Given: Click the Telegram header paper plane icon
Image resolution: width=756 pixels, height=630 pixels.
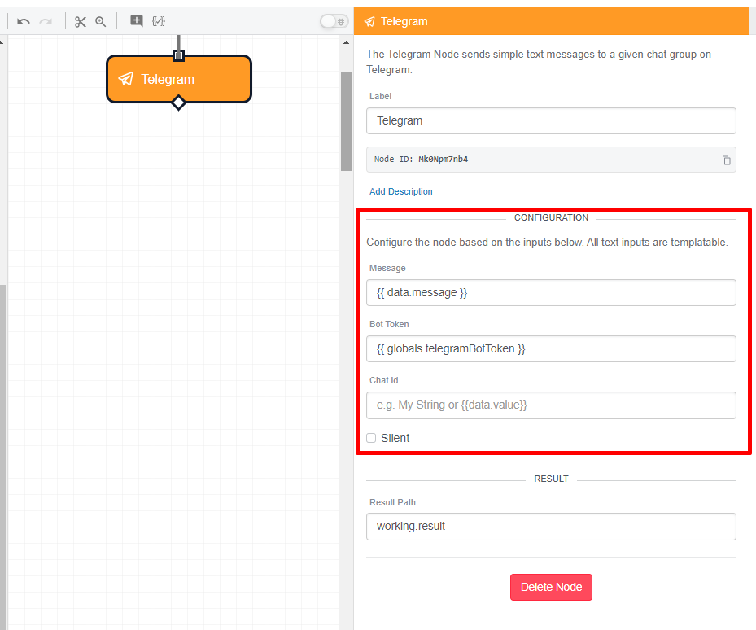Looking at the screenshot, I should click(x=369, y=21).
